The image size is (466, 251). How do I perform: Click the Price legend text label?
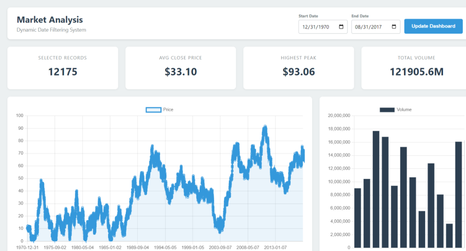coord(168,110)
